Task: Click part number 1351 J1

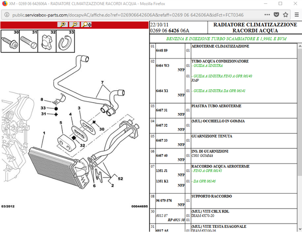Action: [x=161, y=171]
